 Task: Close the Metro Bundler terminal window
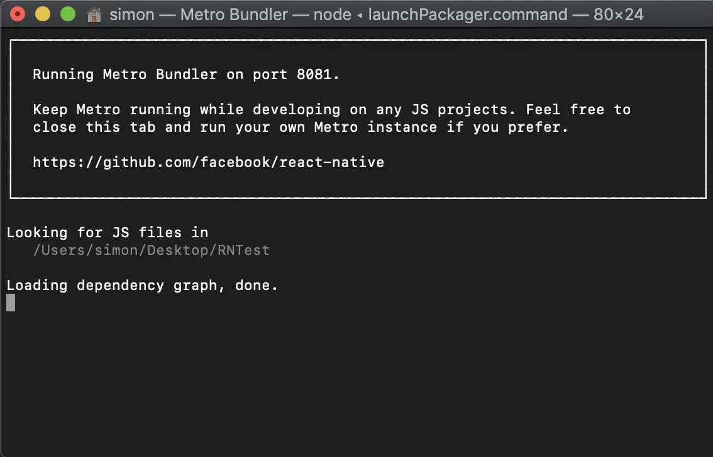[x=18, y=14]
